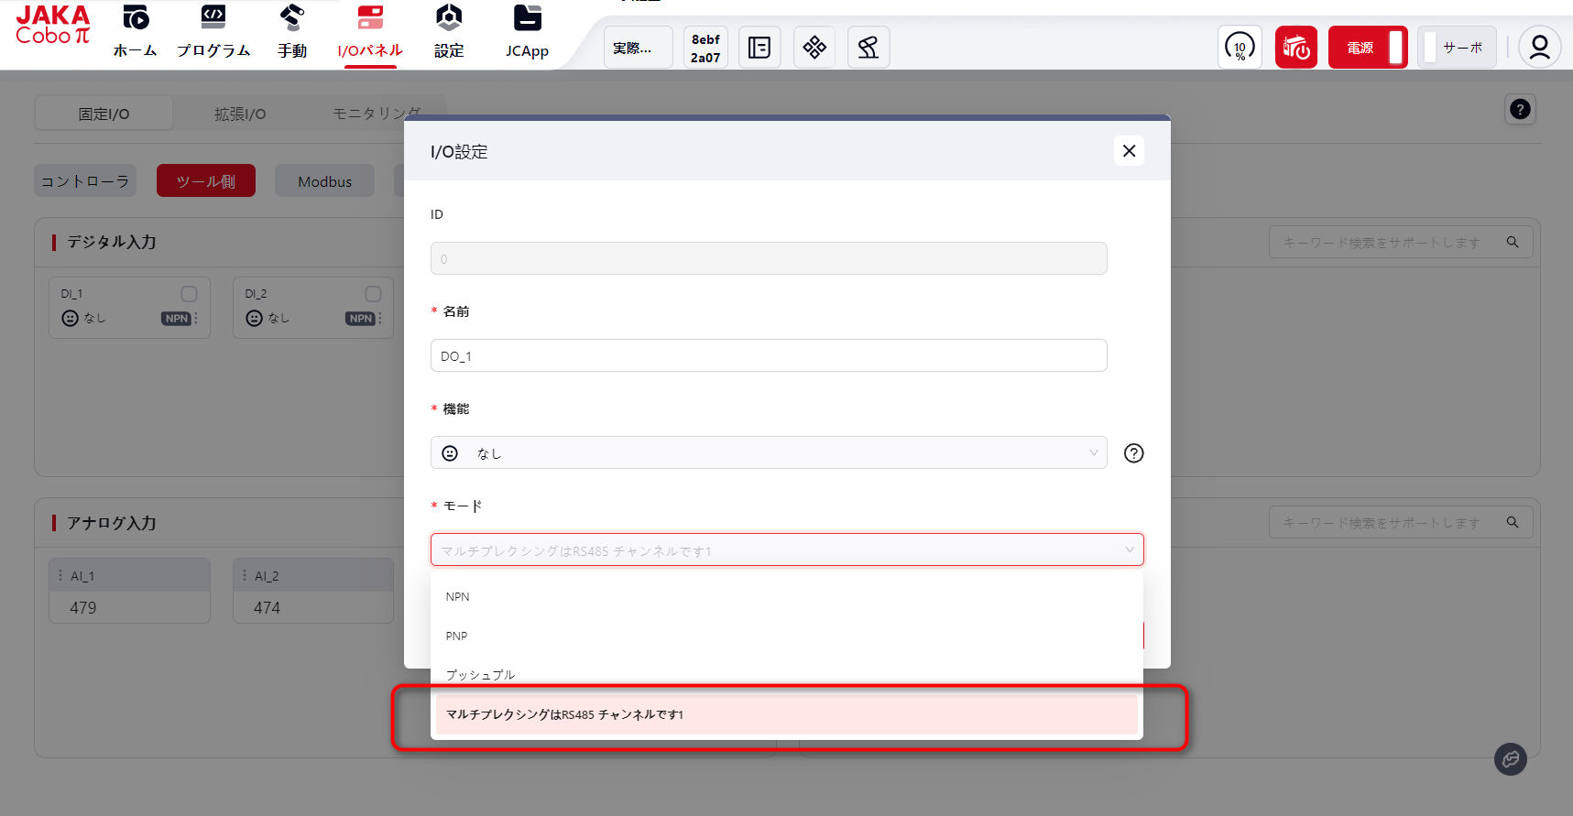Open the Home (ホーム) page icon
This screenshot has width=1573, height=816.
(136, 18)
